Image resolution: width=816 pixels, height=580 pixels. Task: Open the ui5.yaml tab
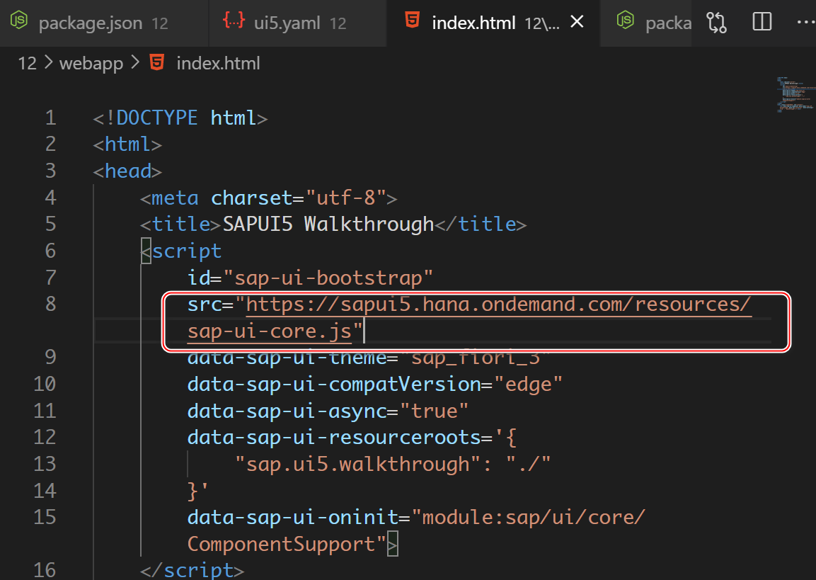point(297,23)
